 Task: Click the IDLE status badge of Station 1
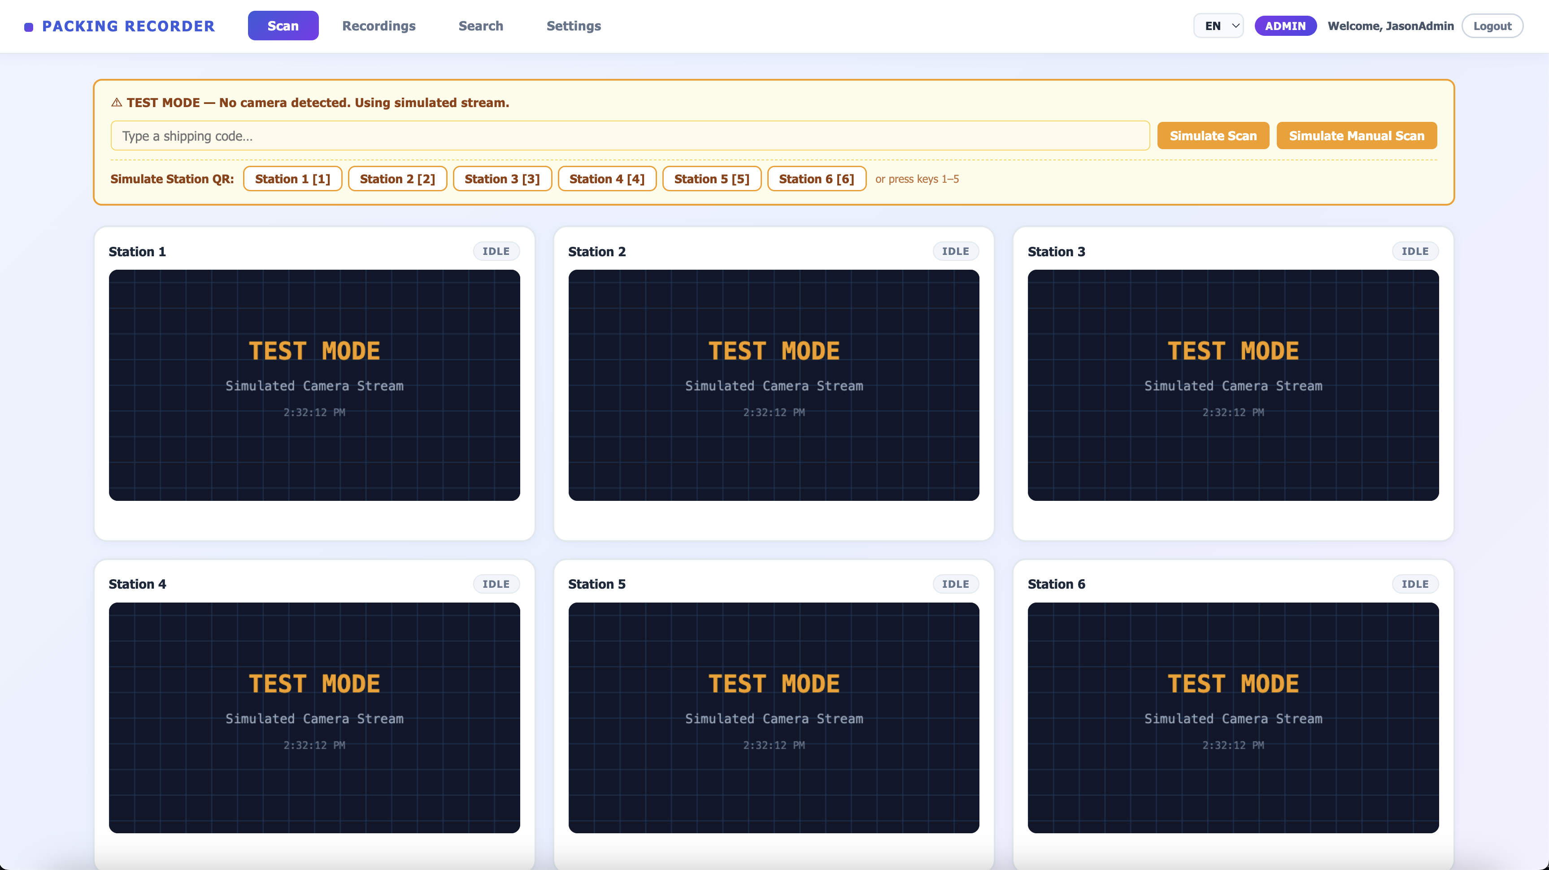(496, 251)
